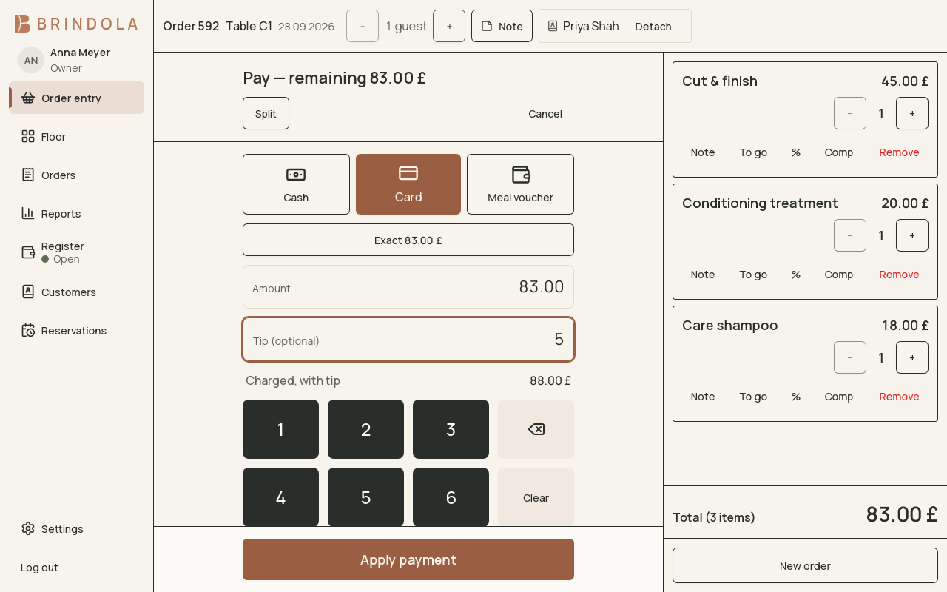This screenshot has height=592, width=947.
Task: Tap keypad digit 1
Action: (280, 429)
